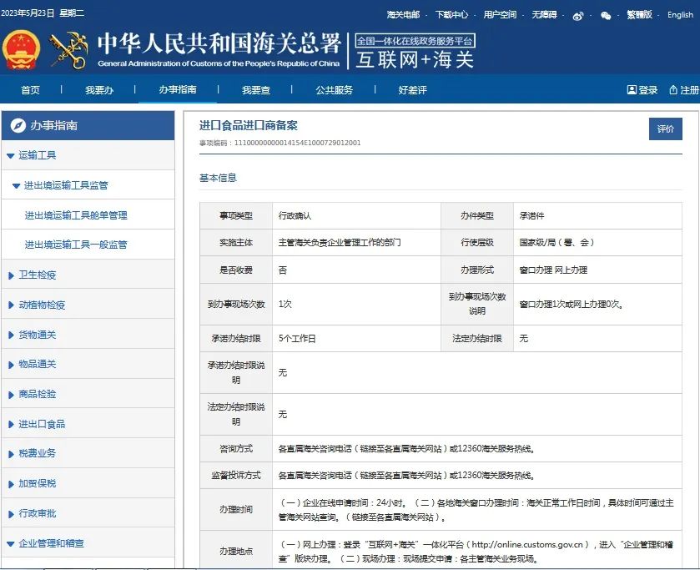700x570 pixels.
Task: Click the compass icon beside 办事指南 sidebar header
Action: tap(18, 126)
